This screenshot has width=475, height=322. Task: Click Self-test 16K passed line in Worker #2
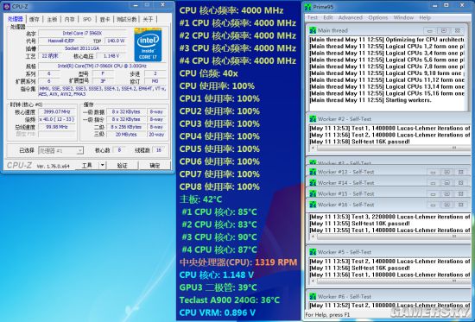(359, 142)
